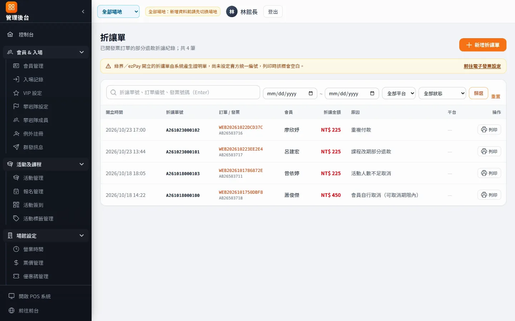515x321 pixels.
Task: Click the flag icon beside 攀岩隊設定
Action: [16, 106]
